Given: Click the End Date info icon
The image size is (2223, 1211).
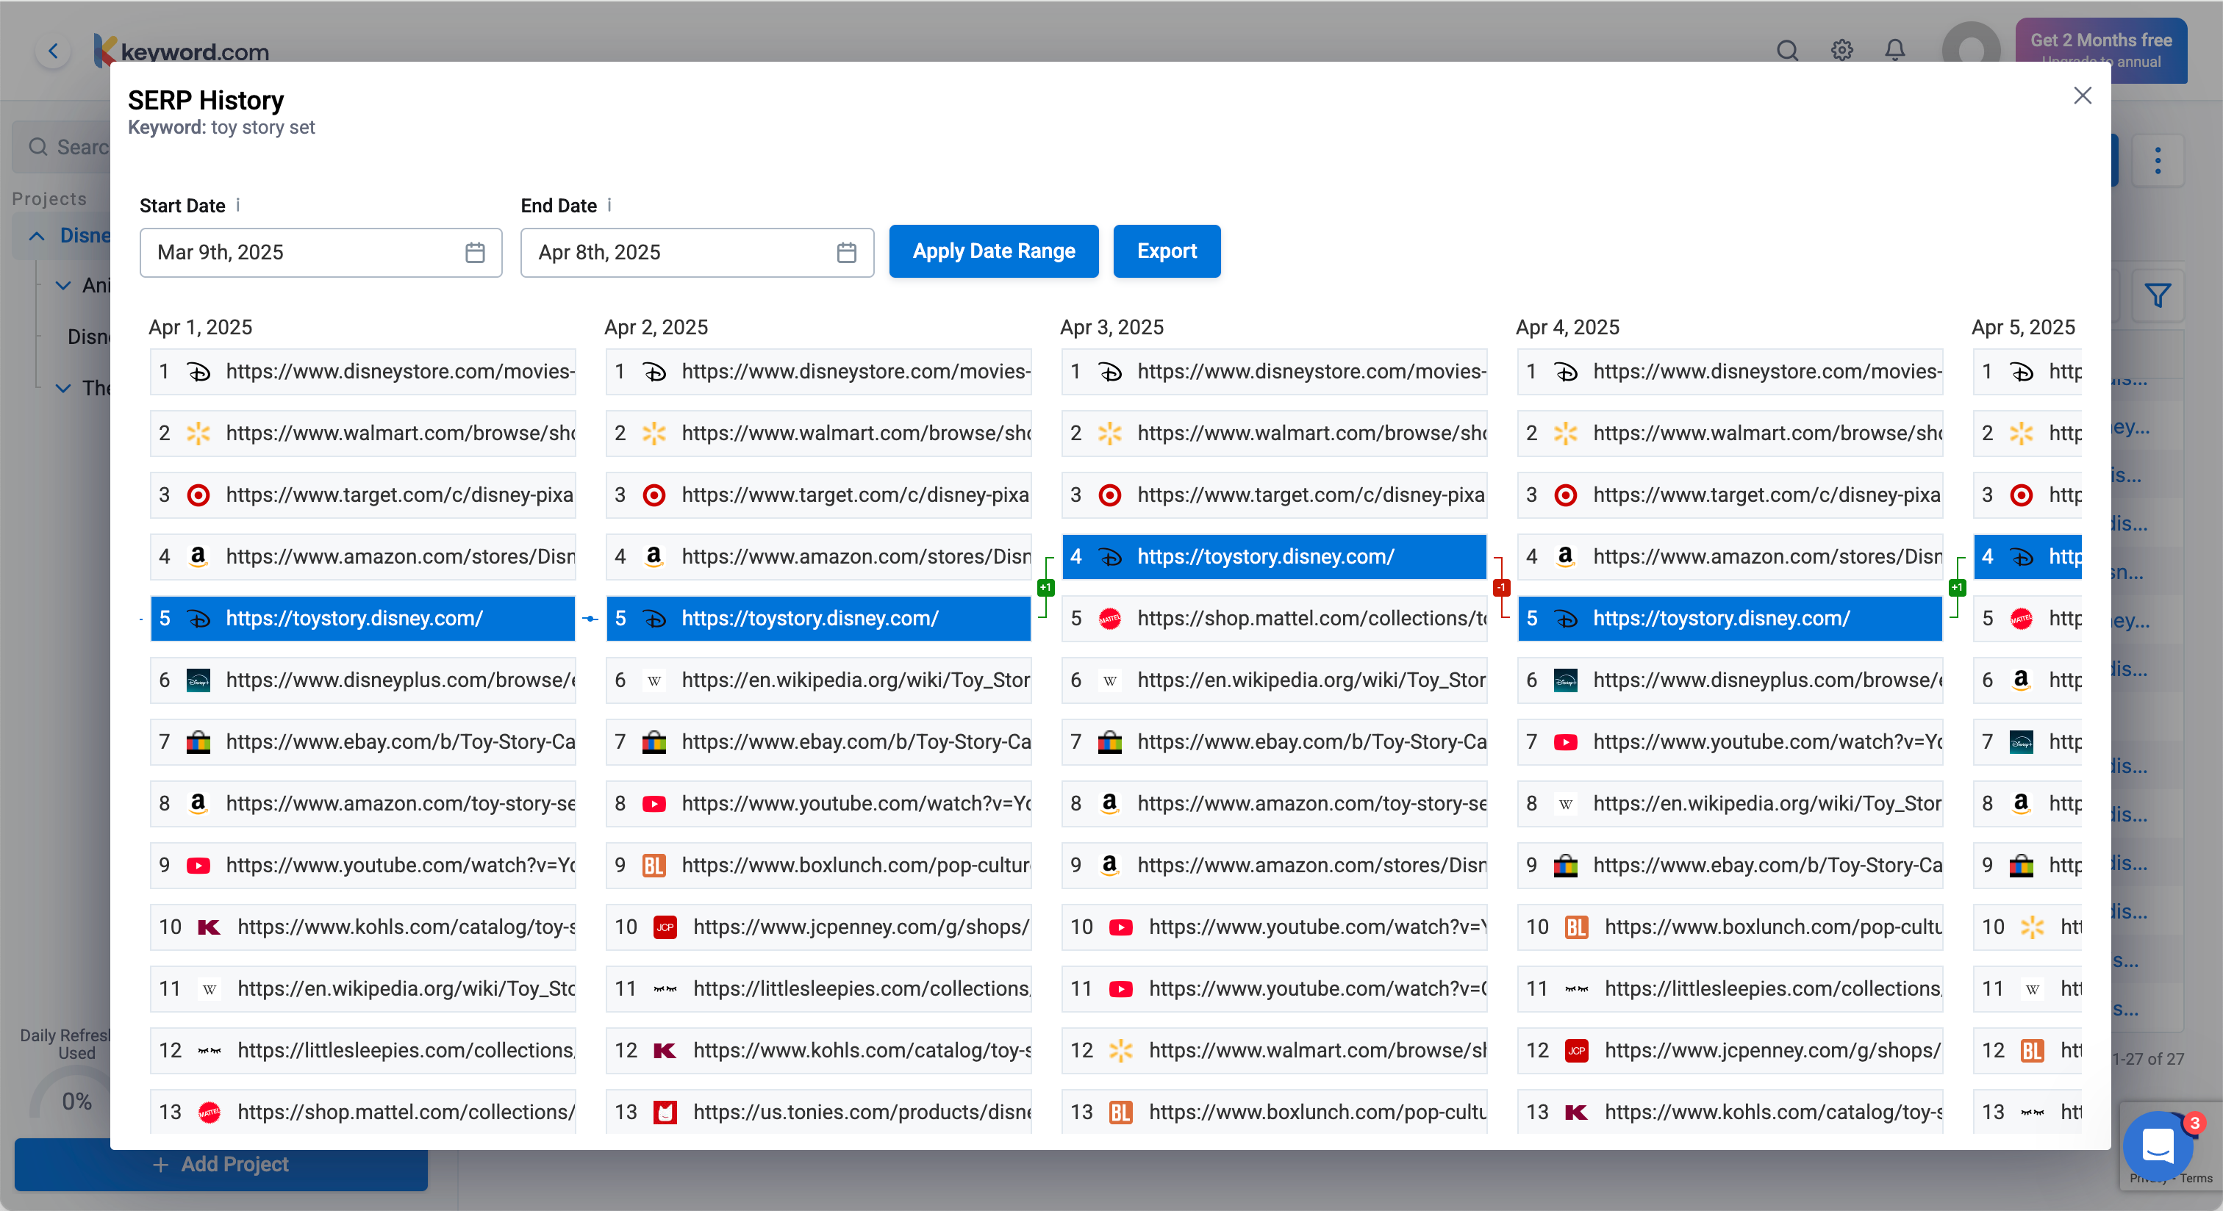Looking at the screenshot, I should click(x=609, y=205).
